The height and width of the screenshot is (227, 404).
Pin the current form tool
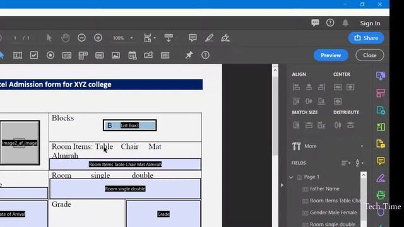click(189, 55)
